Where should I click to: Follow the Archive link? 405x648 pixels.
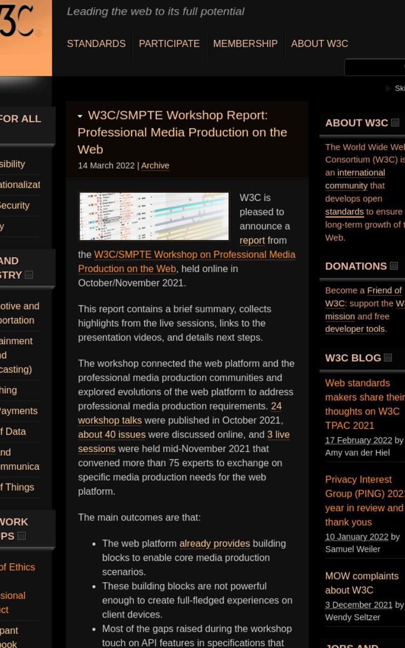pyautogui.click(x=155, y=166)
